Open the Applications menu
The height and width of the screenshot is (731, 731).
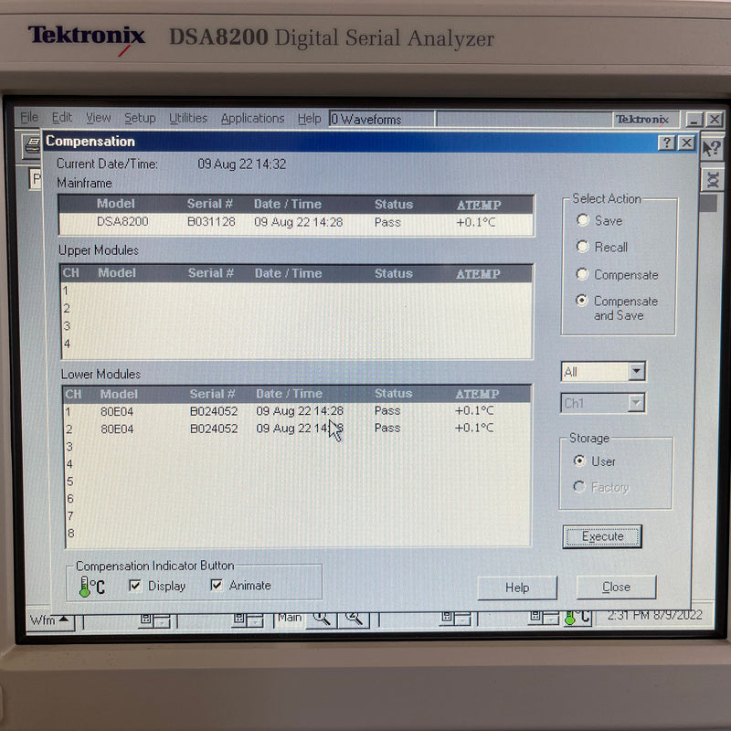click(x=253, y=119)
